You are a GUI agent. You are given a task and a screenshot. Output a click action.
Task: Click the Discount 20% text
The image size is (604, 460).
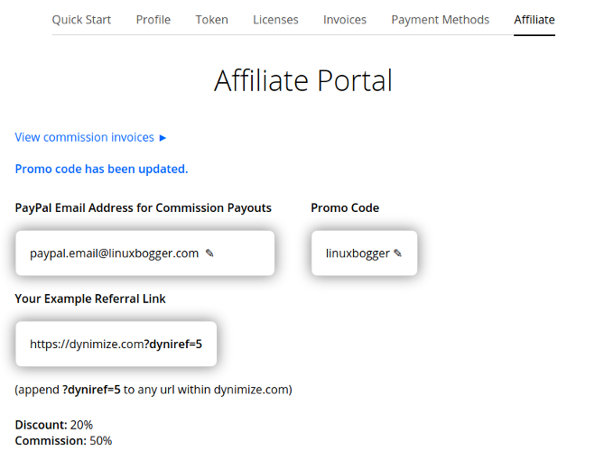tap(54, 425)
